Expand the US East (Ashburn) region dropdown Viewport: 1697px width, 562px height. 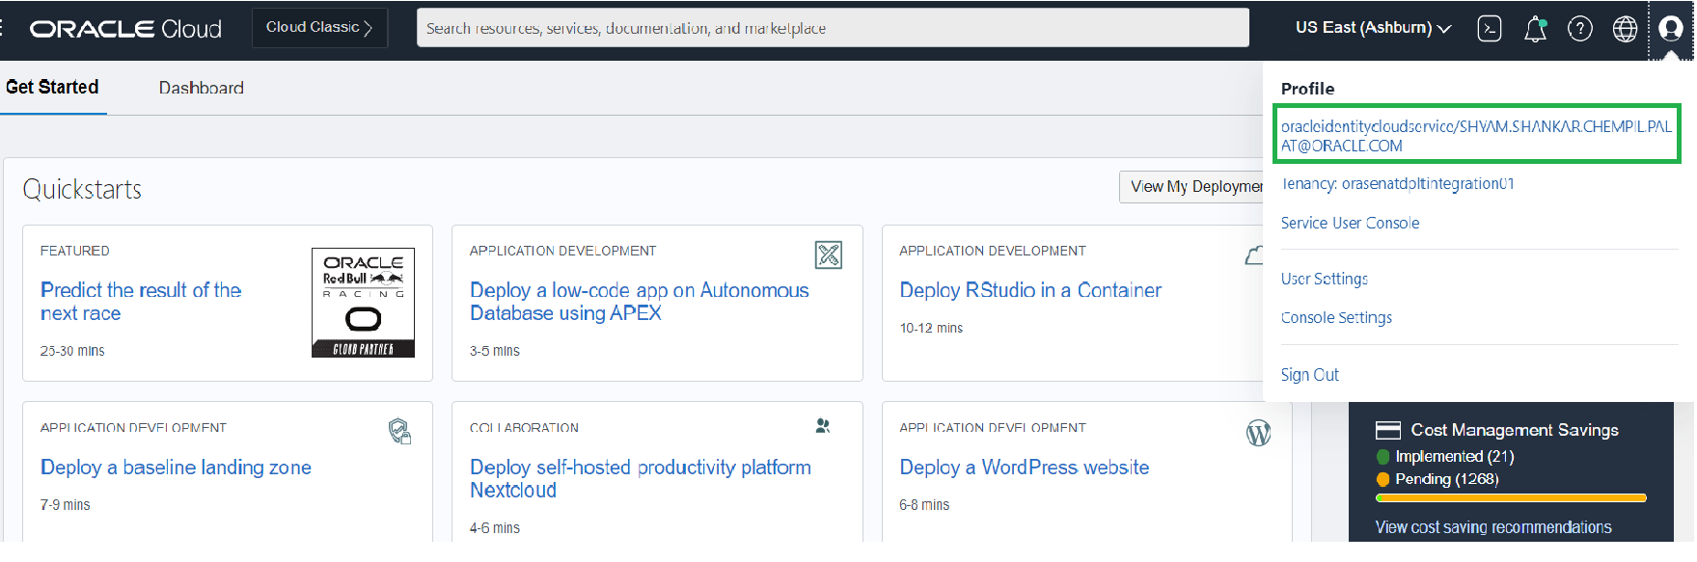coord(1373,28)
